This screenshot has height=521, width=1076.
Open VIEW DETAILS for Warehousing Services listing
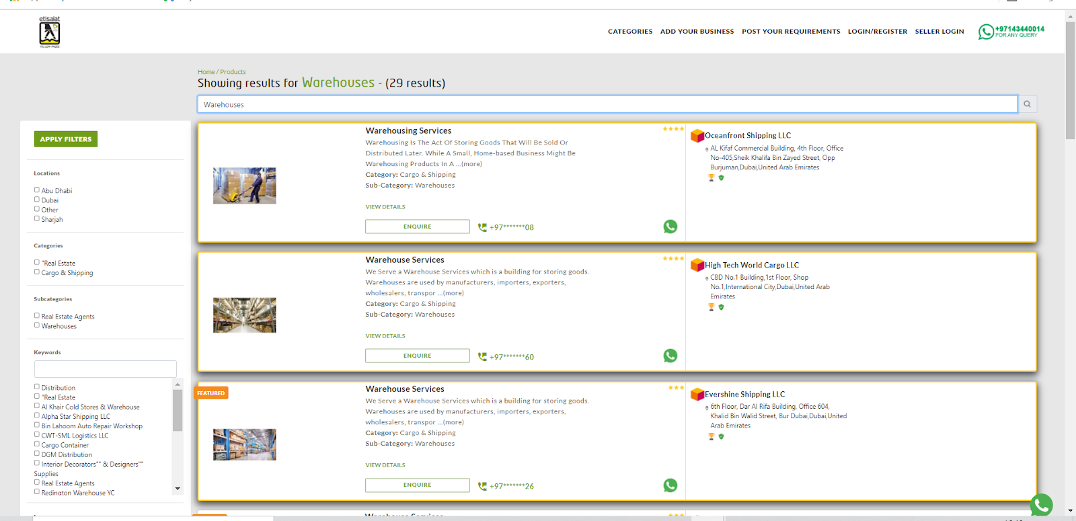coord(385,207)
